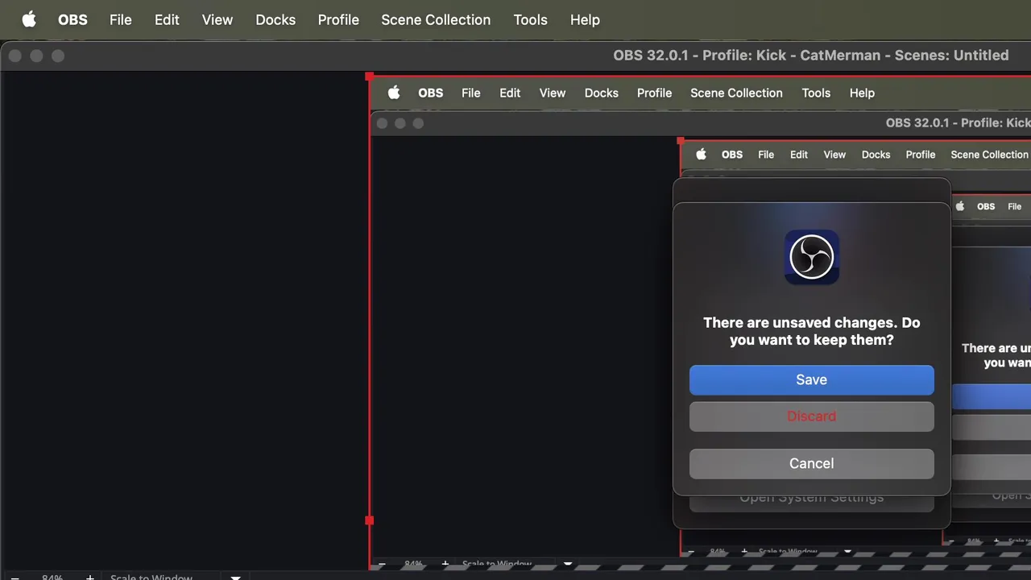The height and width of the screenshot is (580, 1031).
Task: Click the OBS logo icon in the dialog
Action: click(812, 257)
